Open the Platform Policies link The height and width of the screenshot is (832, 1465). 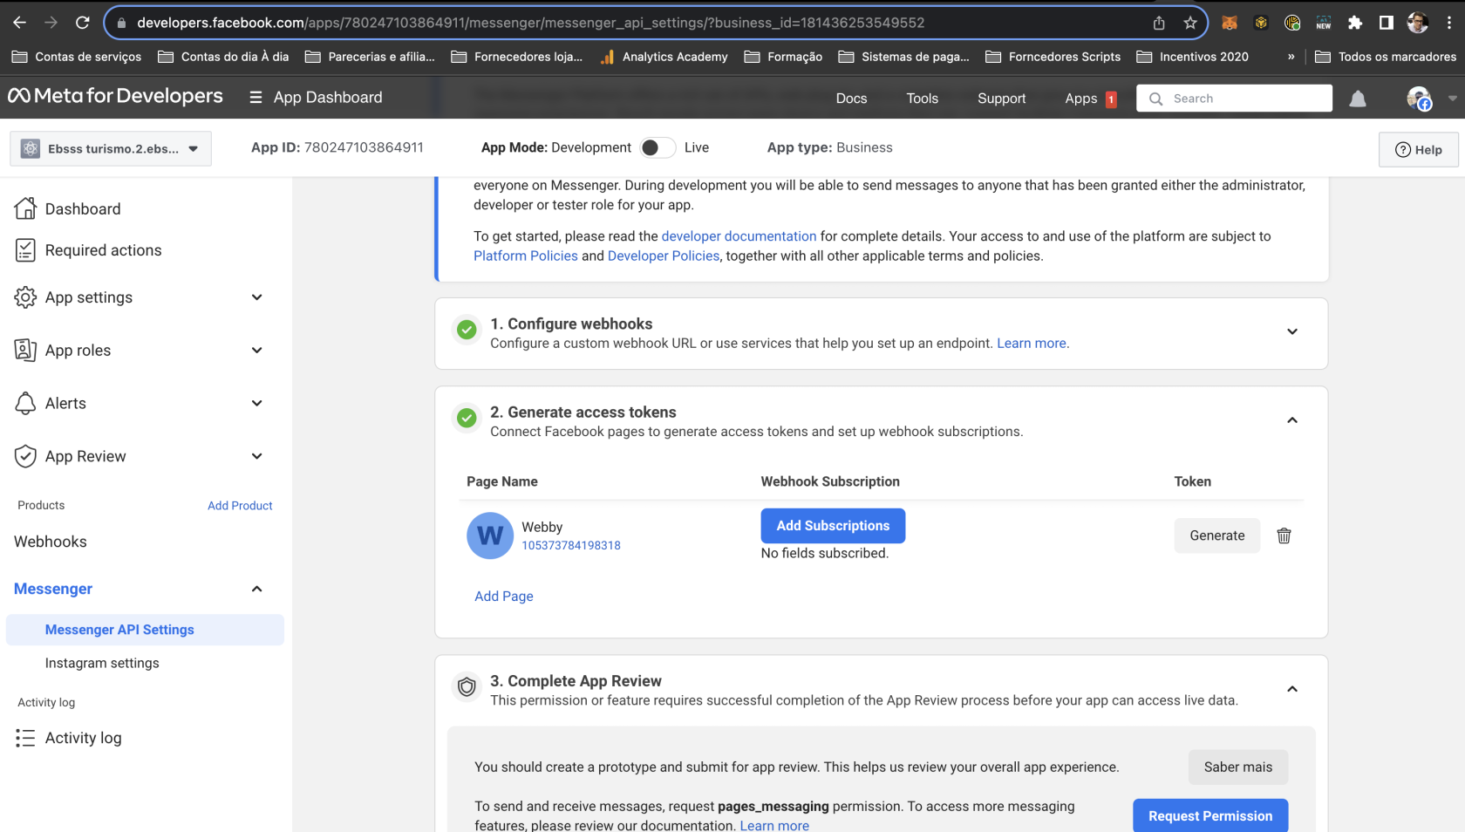[526, 256]
